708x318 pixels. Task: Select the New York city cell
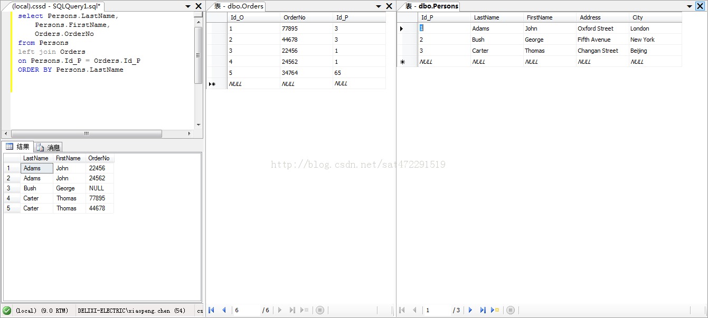tap(655, 40)
